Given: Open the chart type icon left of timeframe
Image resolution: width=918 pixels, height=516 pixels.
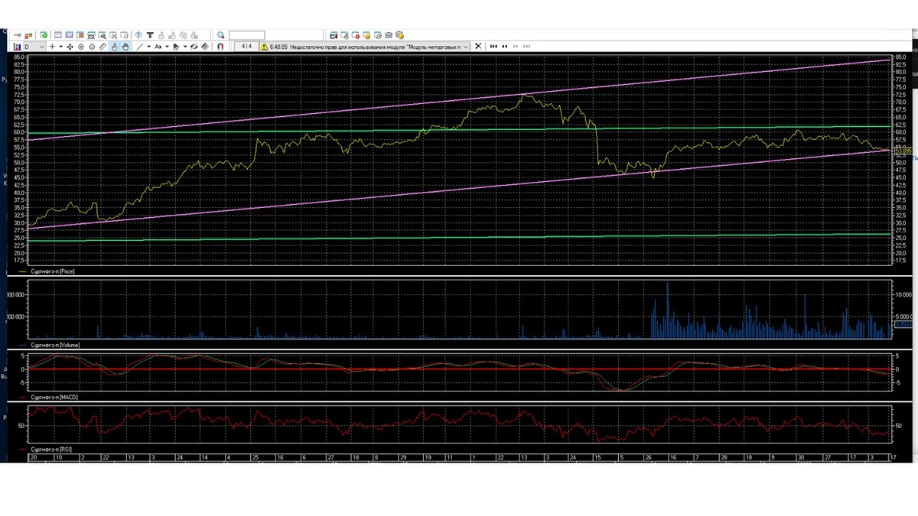Looking at the screenshot, I should pos(18,47).
